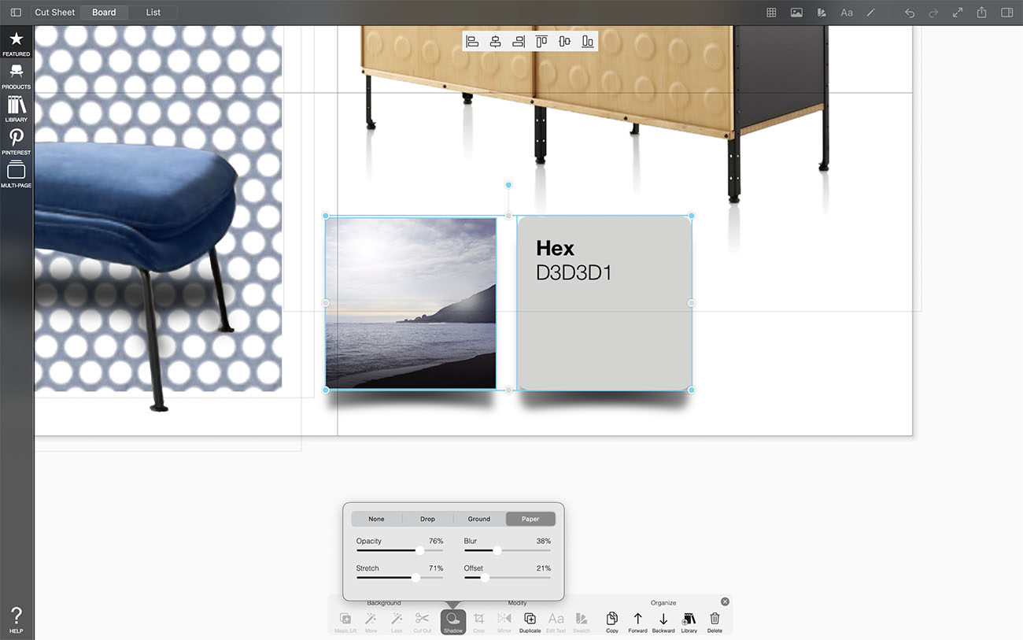Send selection Backward with down arrow

(x=663, y=620)
